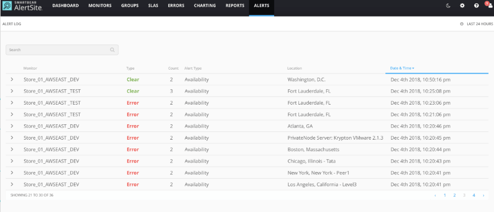Open user account notifications icon

490,5
